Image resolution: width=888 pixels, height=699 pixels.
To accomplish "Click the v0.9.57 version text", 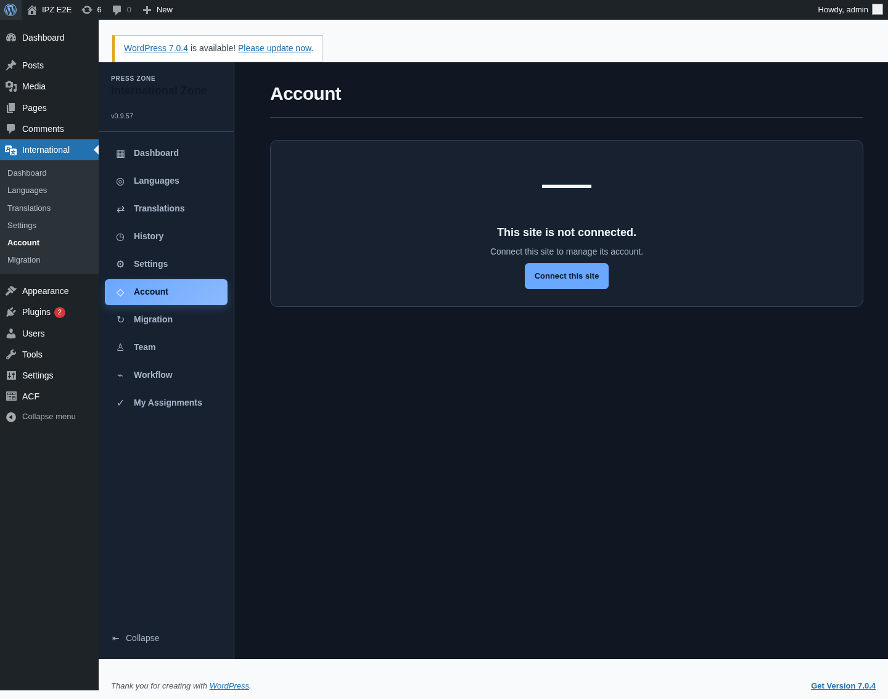I will pyautogui.click(x=122, y=116).
